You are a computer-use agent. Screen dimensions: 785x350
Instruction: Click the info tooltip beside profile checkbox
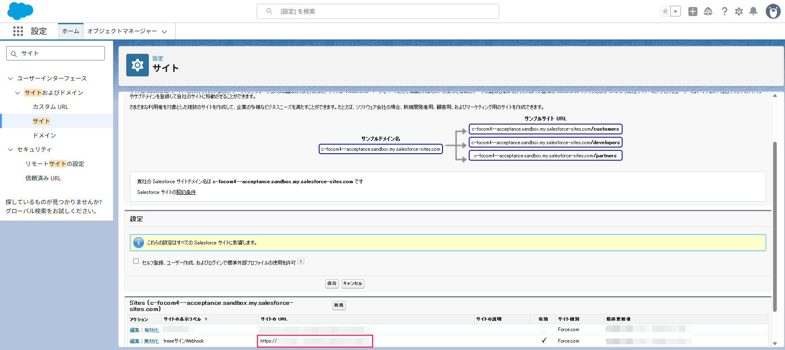point(301,261)
